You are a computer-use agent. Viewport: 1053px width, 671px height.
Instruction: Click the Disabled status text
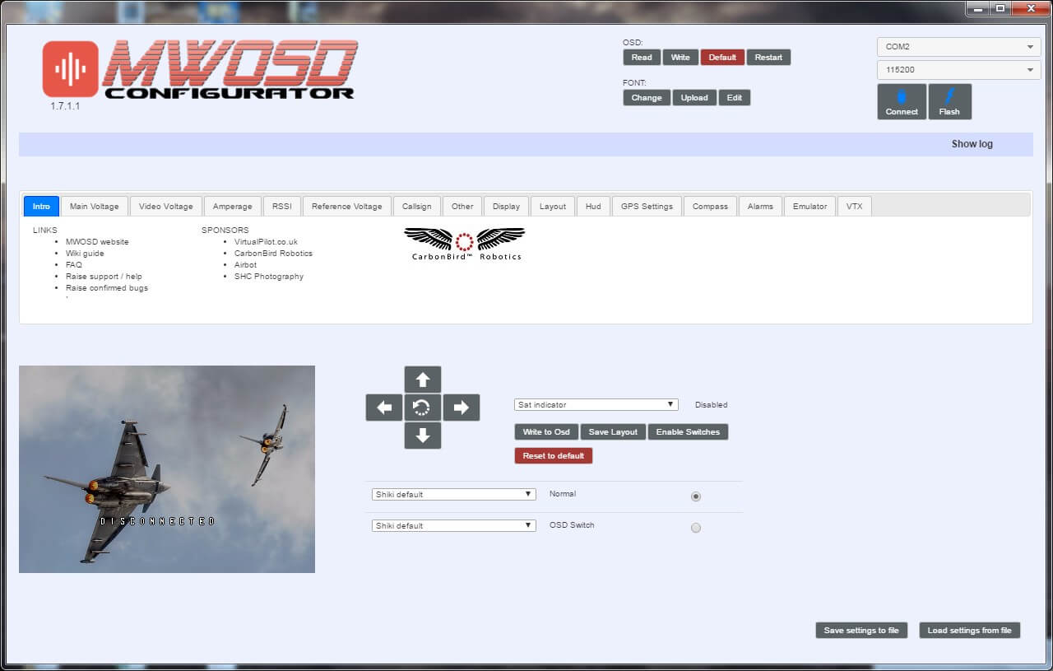coord(712,405)
